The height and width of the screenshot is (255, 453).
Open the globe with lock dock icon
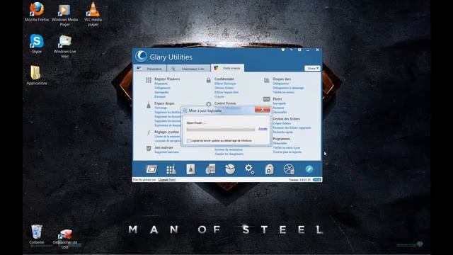289,169
